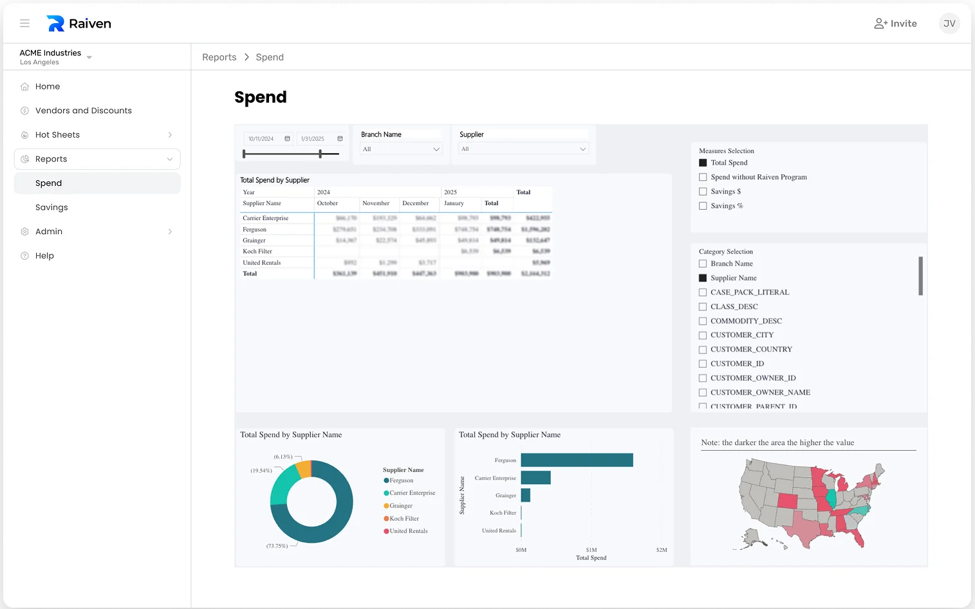The width and height of the screenshot is (975, 609).
Task: Click the Grainger bar in bar chart
Action: (x=526, y=495)
